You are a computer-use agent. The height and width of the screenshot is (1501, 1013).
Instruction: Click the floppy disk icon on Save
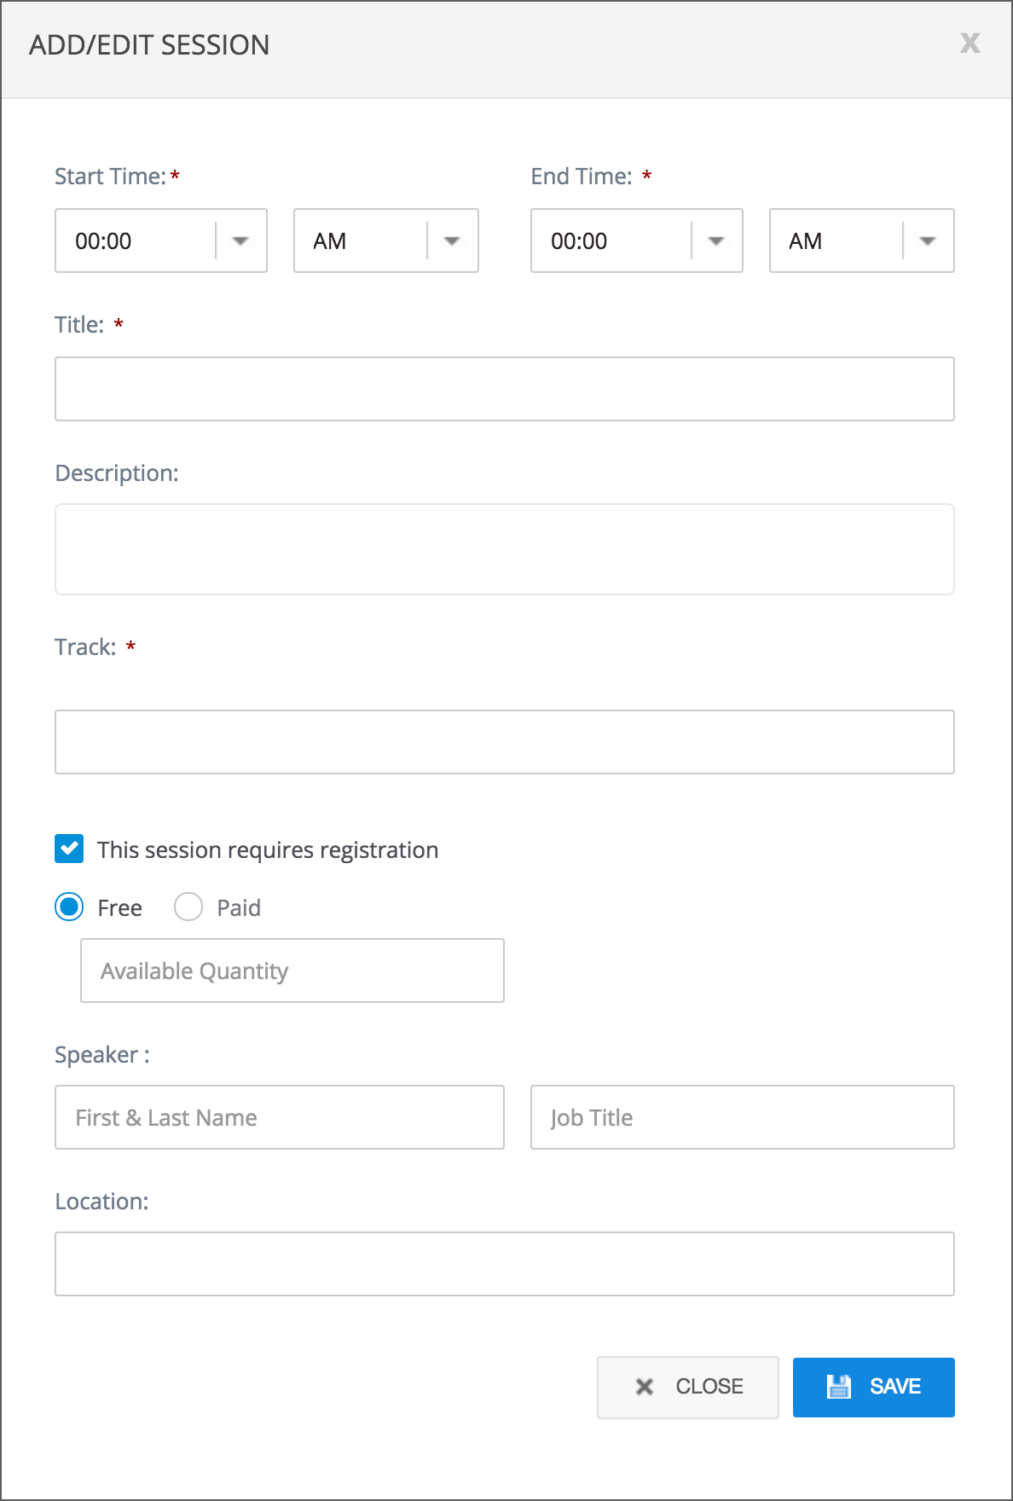(x=838, y=1387)
